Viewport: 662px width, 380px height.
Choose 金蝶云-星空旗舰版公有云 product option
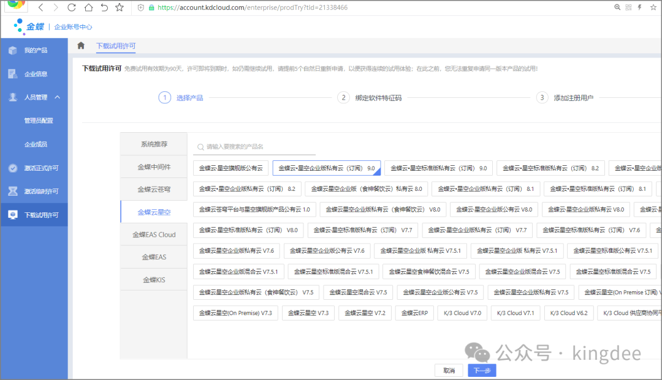[x=230, y=168]
